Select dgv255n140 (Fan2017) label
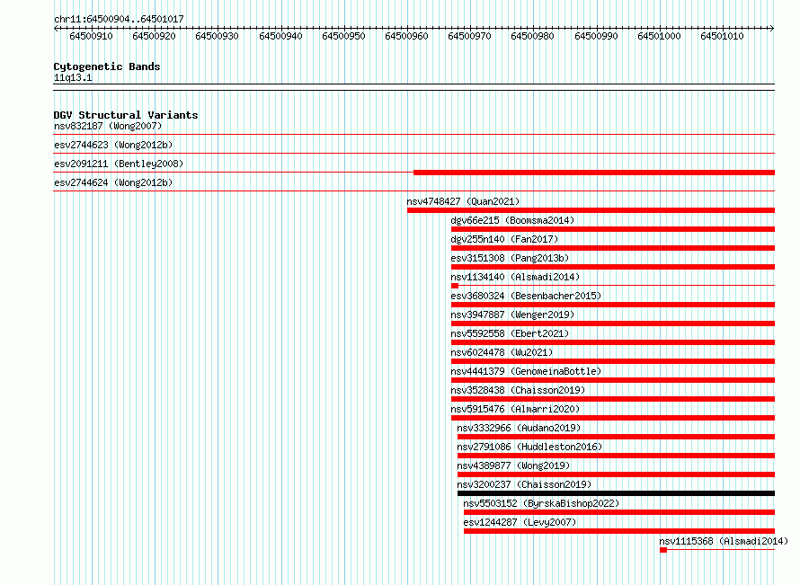 coord(504,239)
